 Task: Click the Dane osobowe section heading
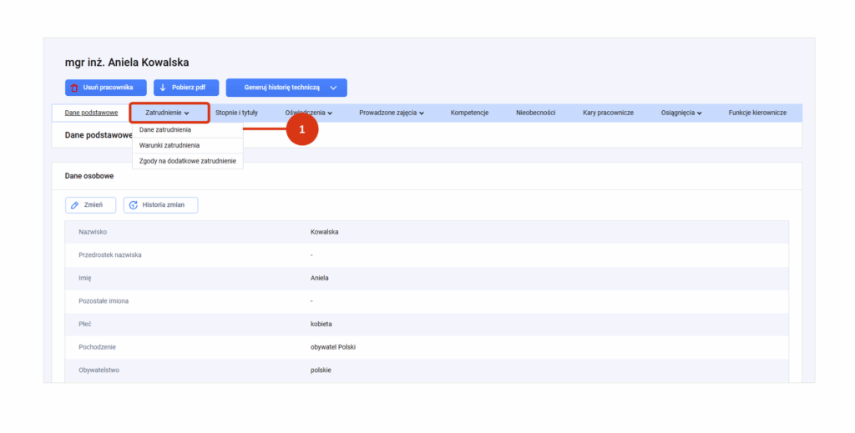(x=89, y=176)
